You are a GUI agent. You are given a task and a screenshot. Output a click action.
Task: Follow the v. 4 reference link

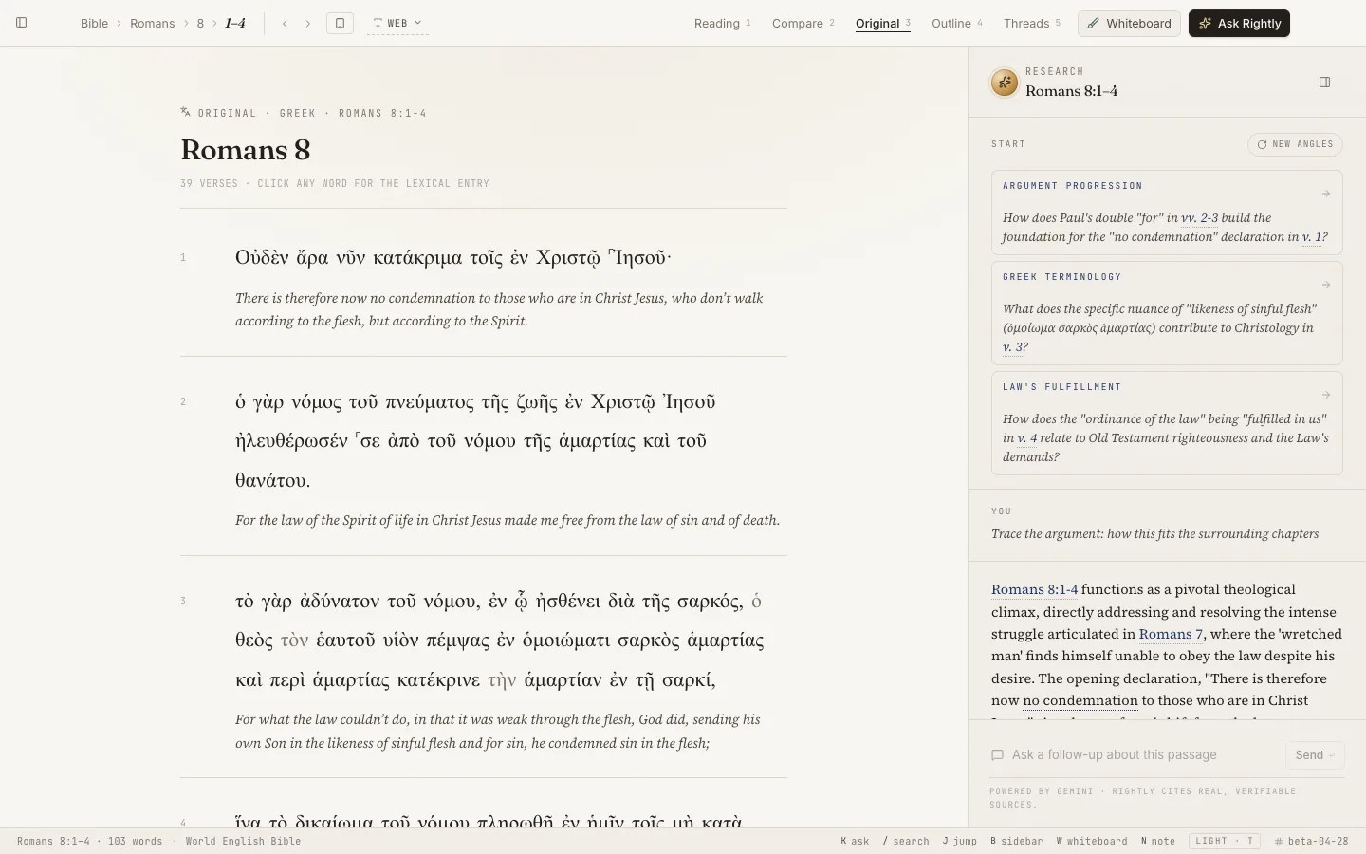pyautogui.click(x=1028, y=437)
